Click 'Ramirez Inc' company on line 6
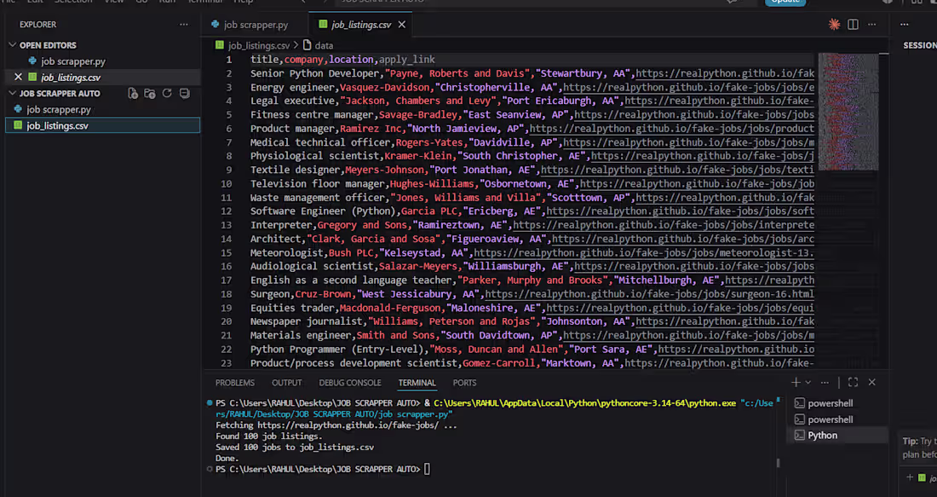The width and height of the screenshot is (937, 497). coord(371,129)
